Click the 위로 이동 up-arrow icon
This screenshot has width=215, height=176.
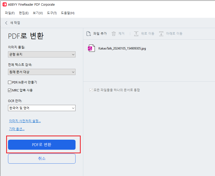pos(136,33)
